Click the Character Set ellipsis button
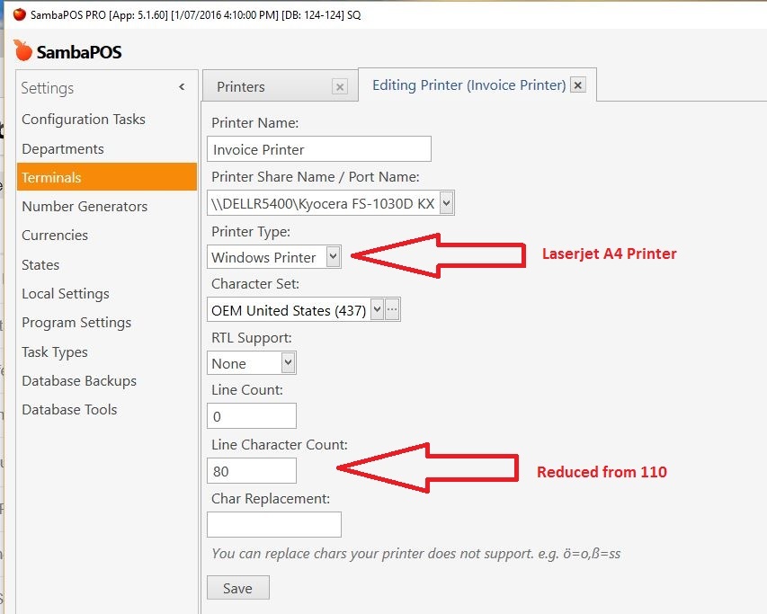The height and width of the screenshot is (614, 767). [x=392, y=309]
